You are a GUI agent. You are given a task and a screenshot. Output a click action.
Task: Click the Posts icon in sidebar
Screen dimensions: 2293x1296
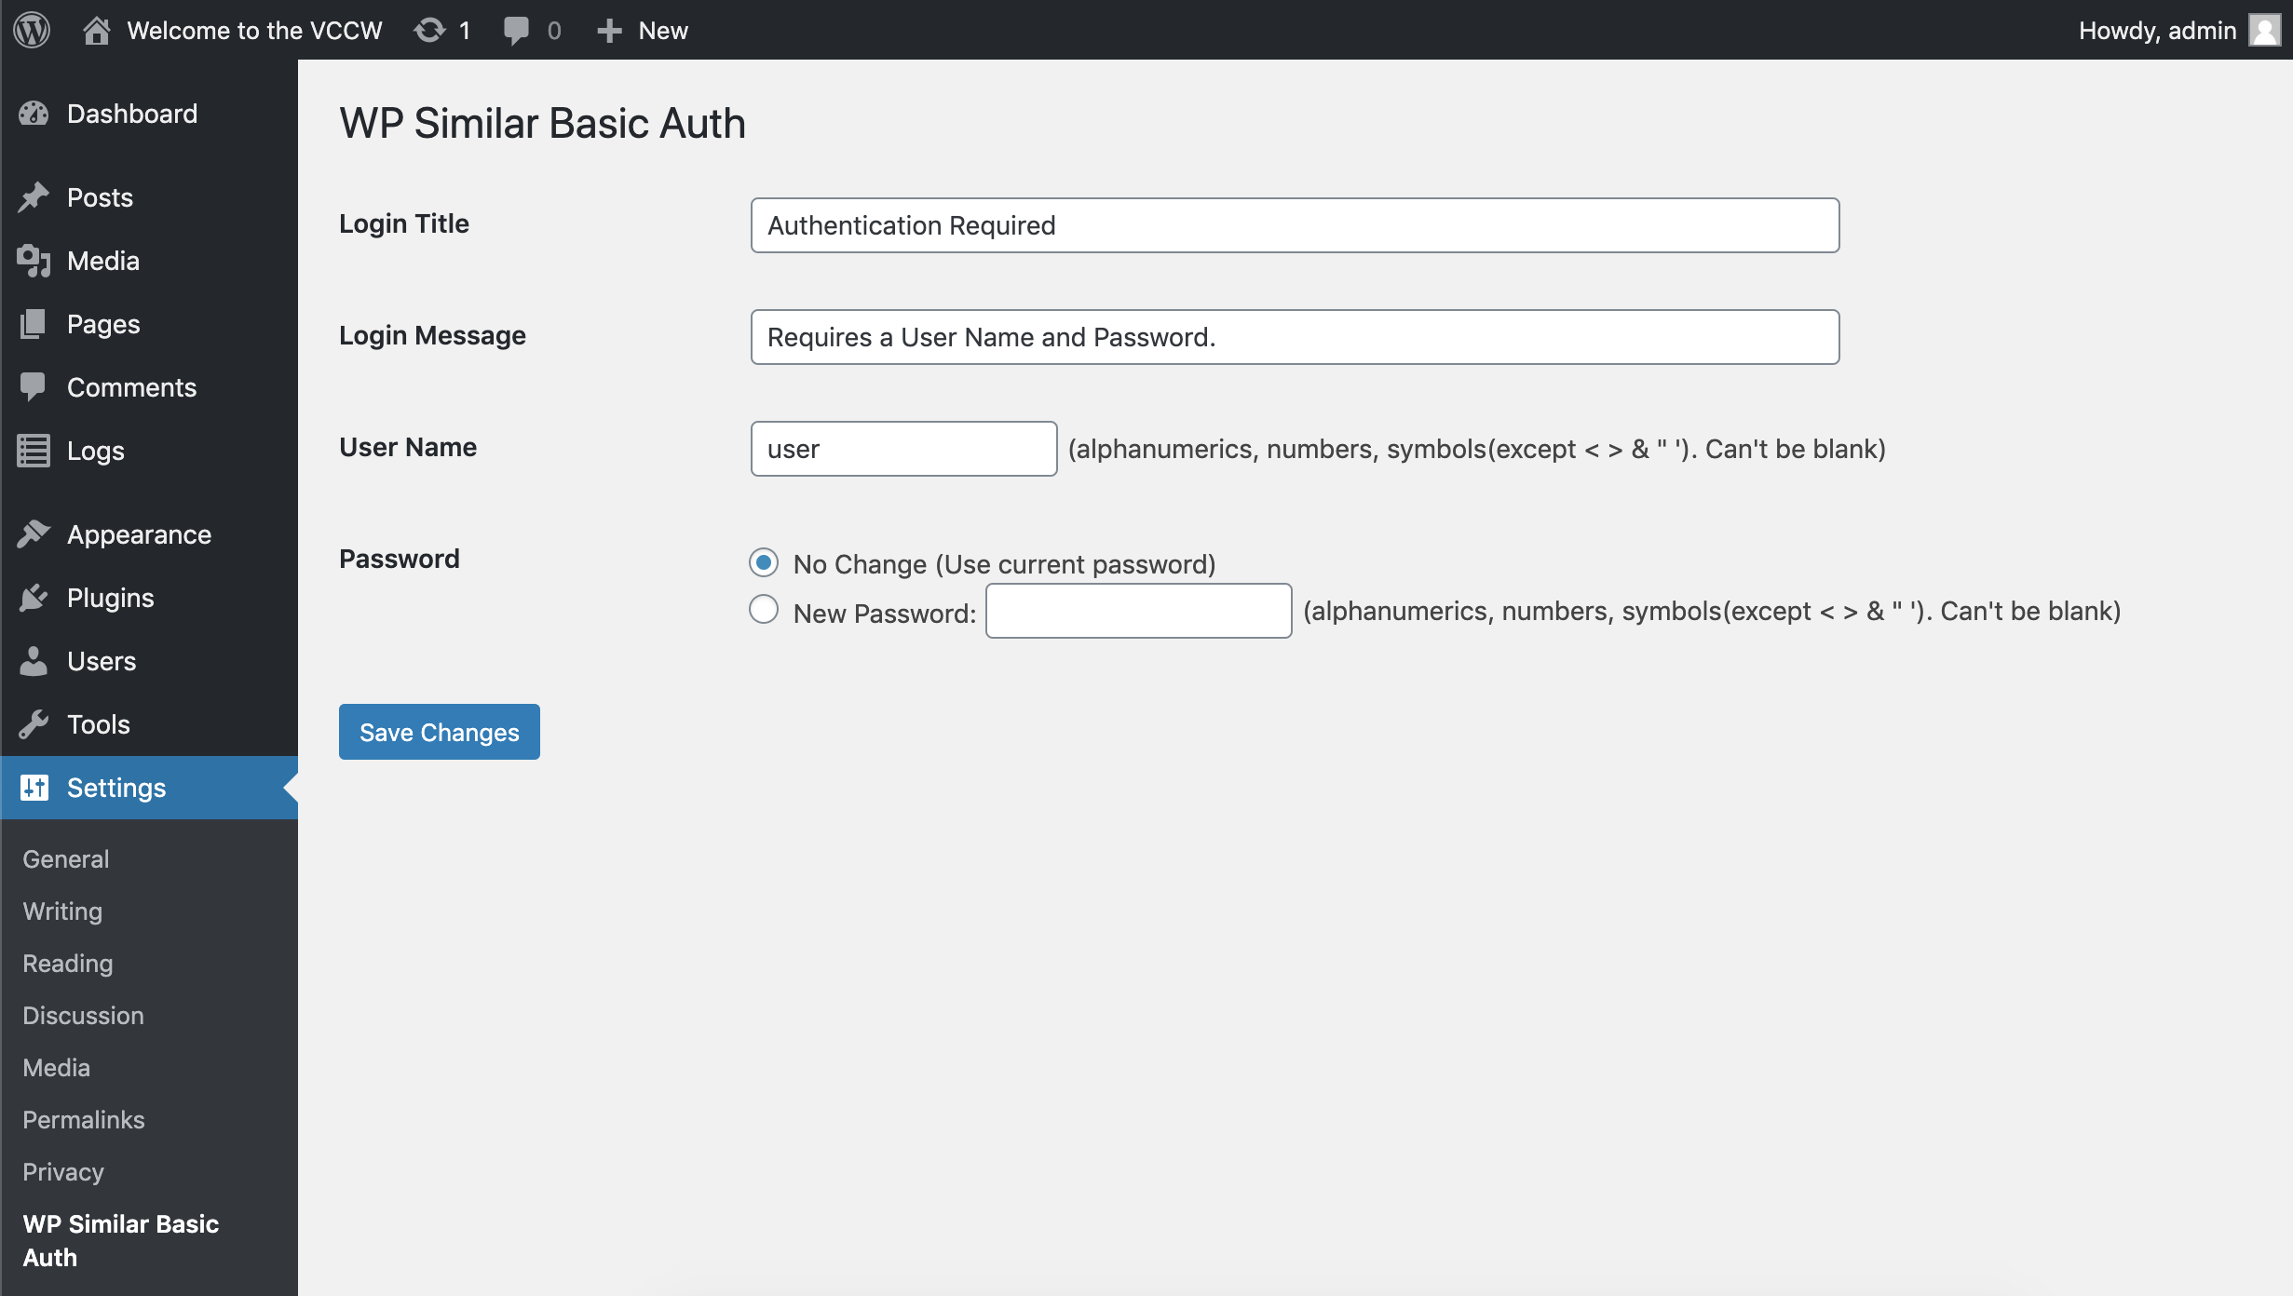[34, 196]
